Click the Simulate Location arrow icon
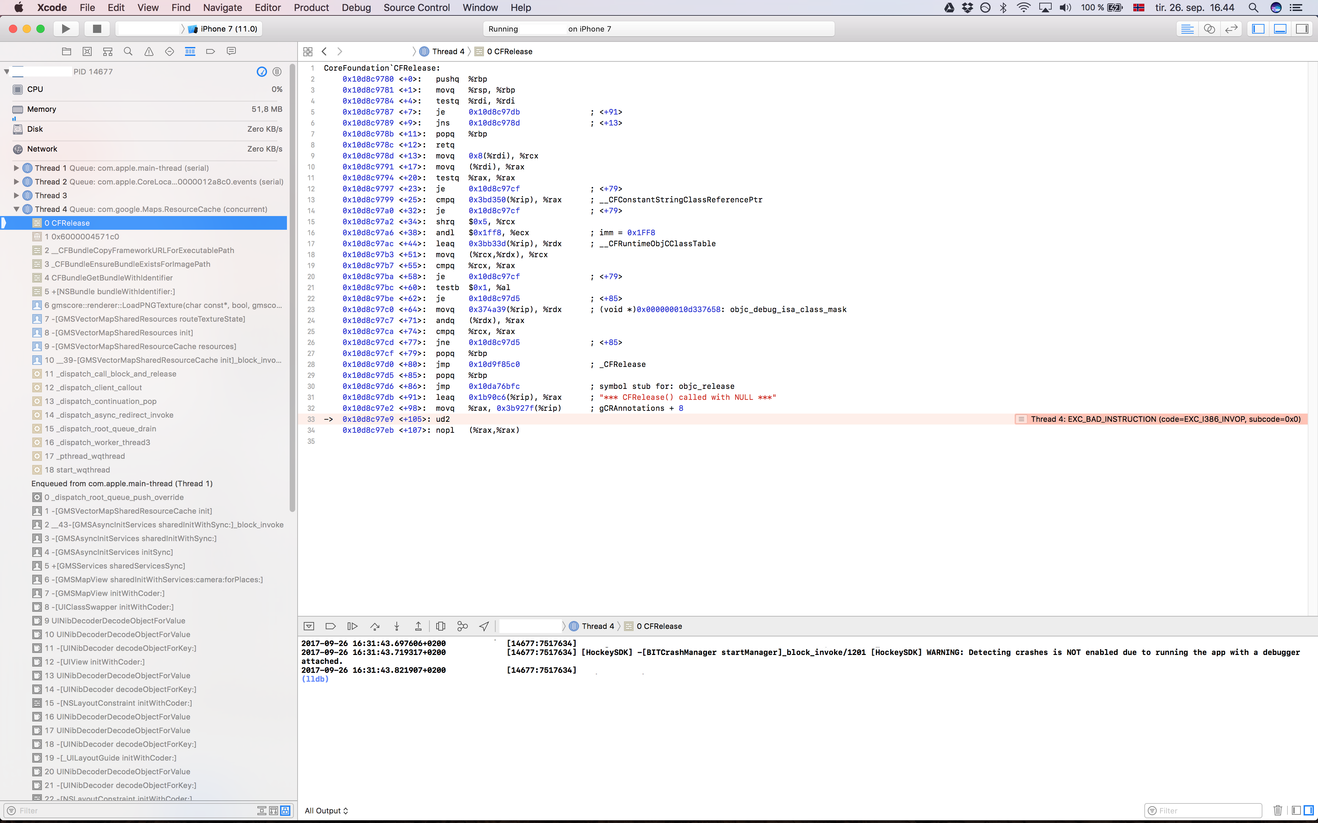Image resolution: width=1318 pixels, height=823 pixels. coord(484,626)
